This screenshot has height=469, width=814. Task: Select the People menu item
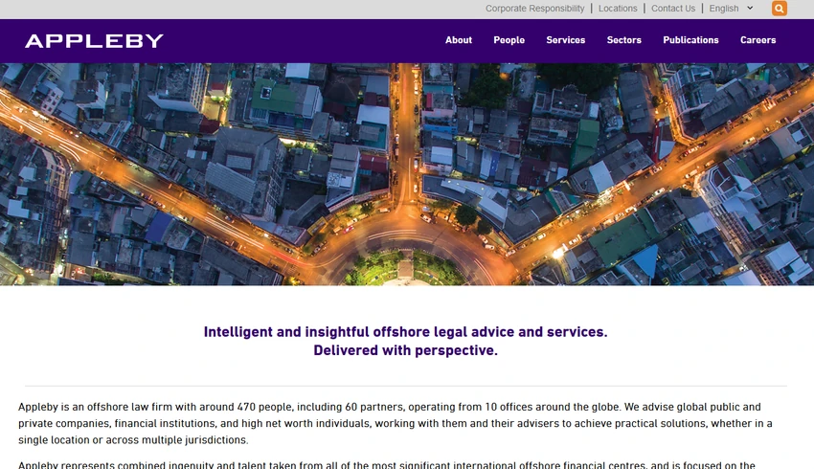click(509, 40)
